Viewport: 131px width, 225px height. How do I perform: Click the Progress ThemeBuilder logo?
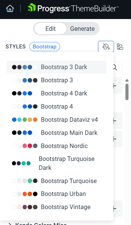[73, 8]
